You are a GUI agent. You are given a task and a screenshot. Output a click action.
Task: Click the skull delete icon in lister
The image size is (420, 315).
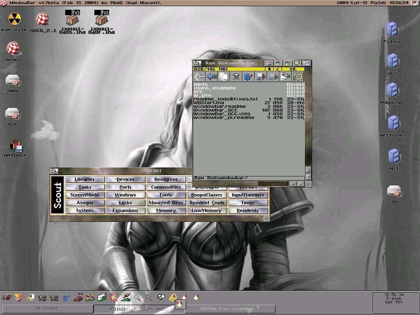pos(236,77)
